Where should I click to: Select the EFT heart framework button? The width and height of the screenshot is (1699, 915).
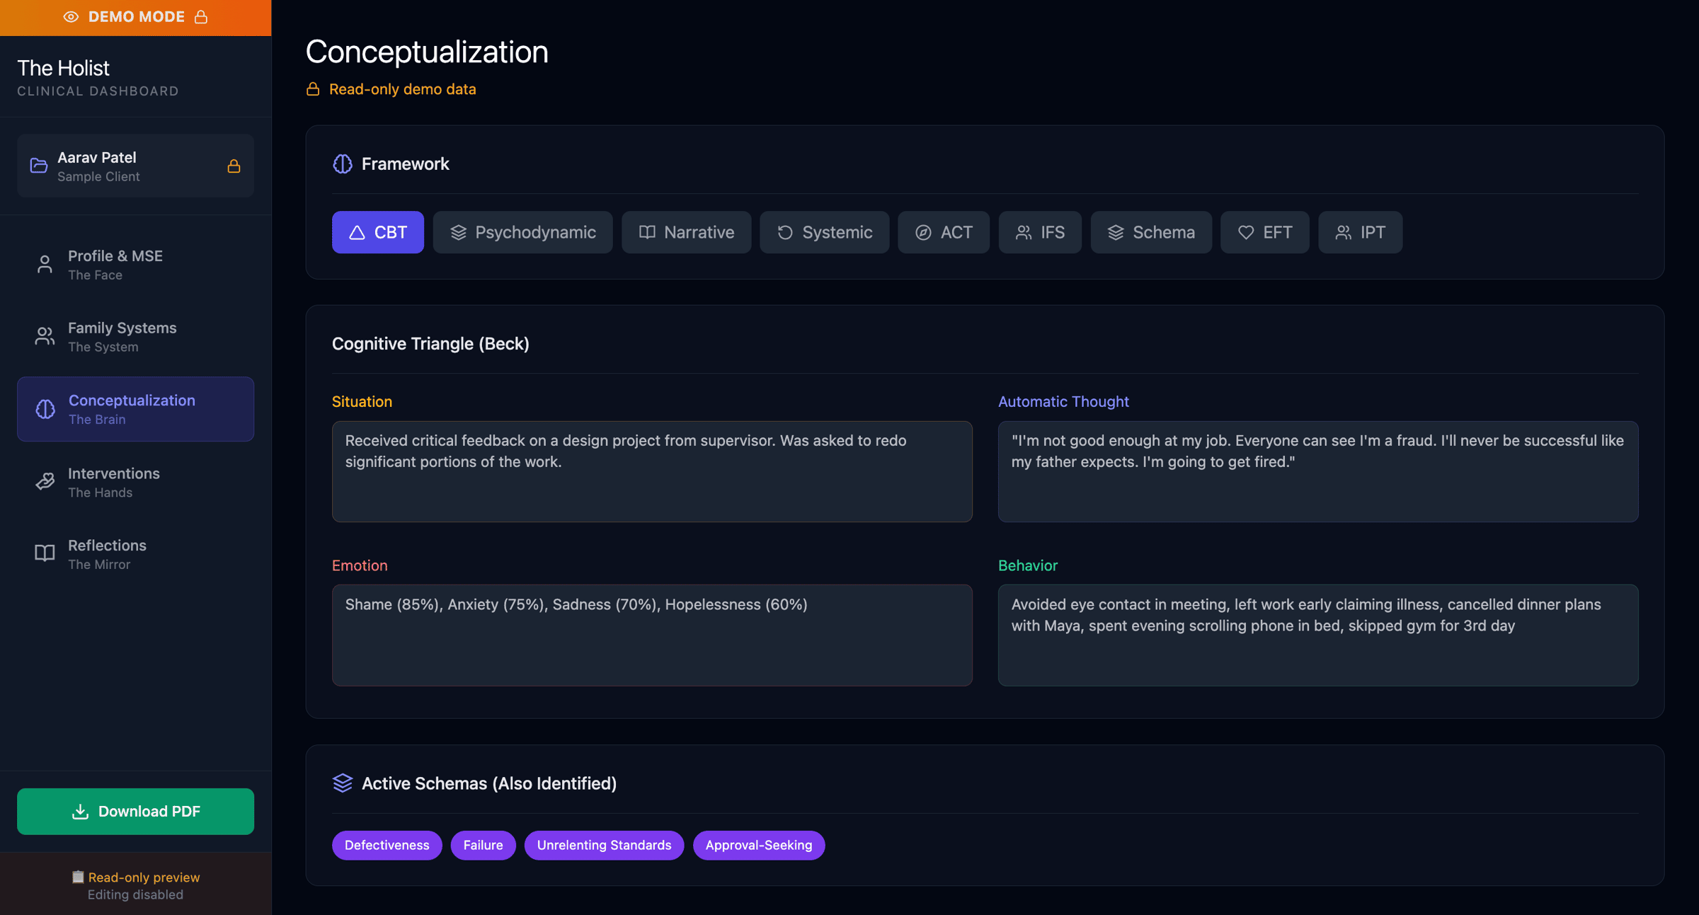point(1264,232)
